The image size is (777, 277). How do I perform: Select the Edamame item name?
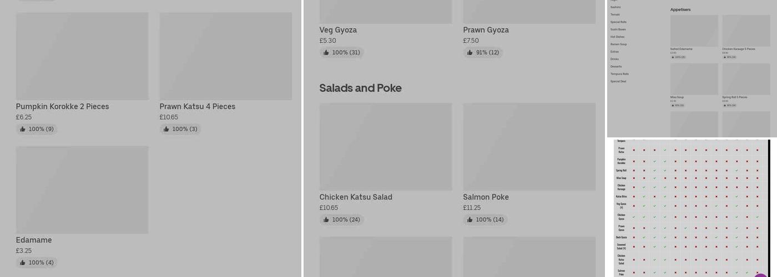(x=34, y=240)
